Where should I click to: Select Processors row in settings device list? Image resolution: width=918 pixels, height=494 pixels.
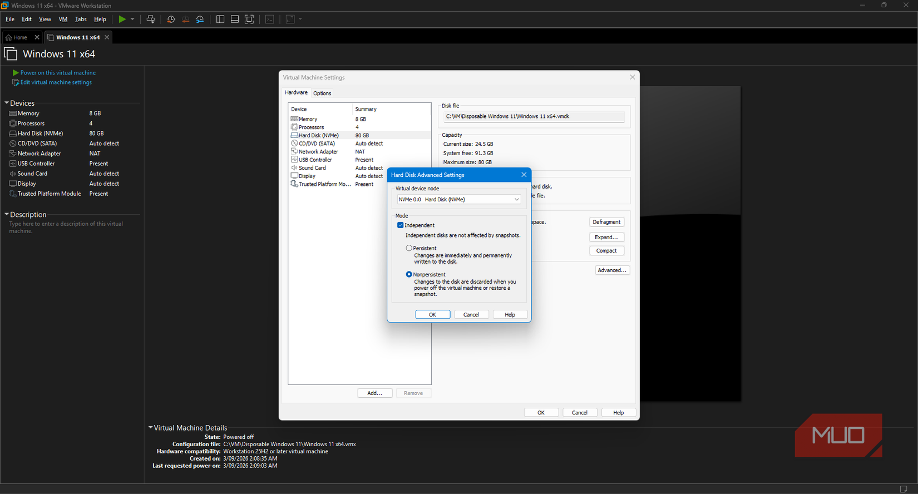[359, 127]
